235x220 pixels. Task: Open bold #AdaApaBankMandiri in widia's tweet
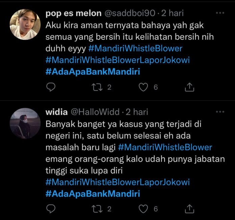pyautogui.click(x=93, y=193)
